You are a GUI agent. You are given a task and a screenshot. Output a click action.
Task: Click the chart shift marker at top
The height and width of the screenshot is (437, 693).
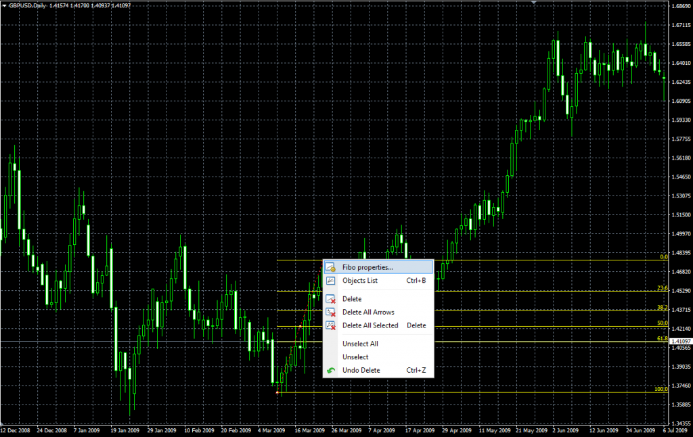534,3
